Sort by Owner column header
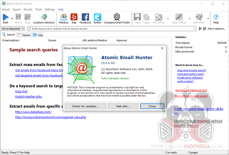 (x=64, y=40)
